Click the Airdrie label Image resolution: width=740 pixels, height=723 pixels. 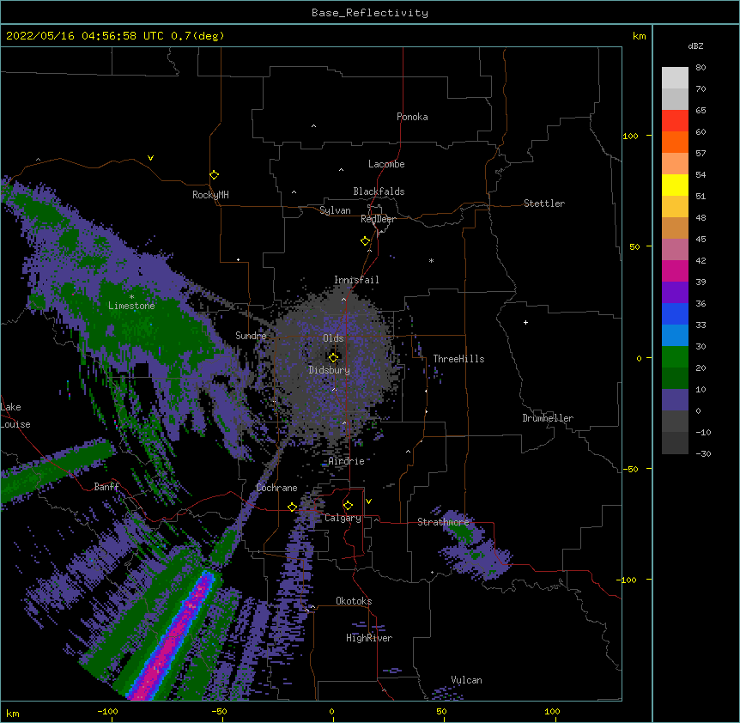tap(346, 461)
